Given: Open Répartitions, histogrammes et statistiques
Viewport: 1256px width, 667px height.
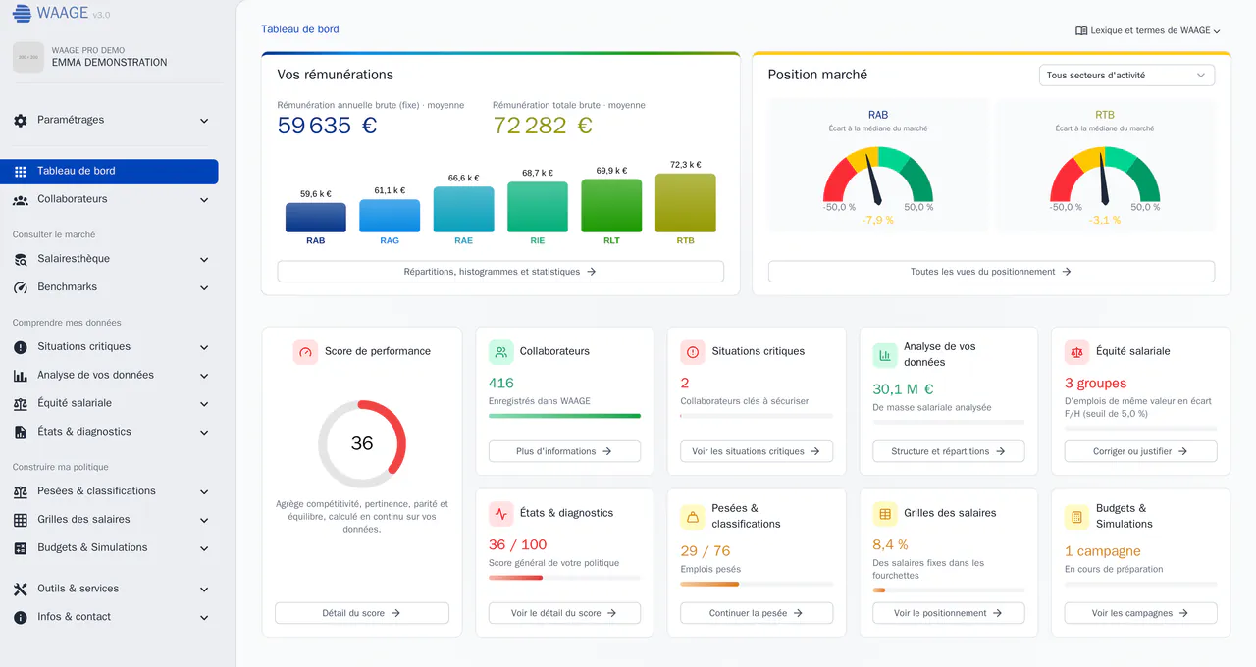Looking at the screenshot, I should click(x=500, y=272).
